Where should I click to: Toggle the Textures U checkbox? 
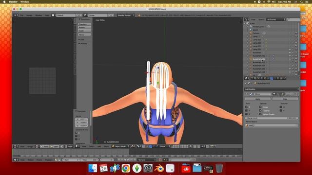(281, 107)
